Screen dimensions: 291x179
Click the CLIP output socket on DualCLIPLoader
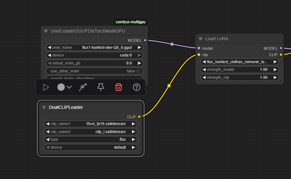pyautogui.click(x=139, y=117)
